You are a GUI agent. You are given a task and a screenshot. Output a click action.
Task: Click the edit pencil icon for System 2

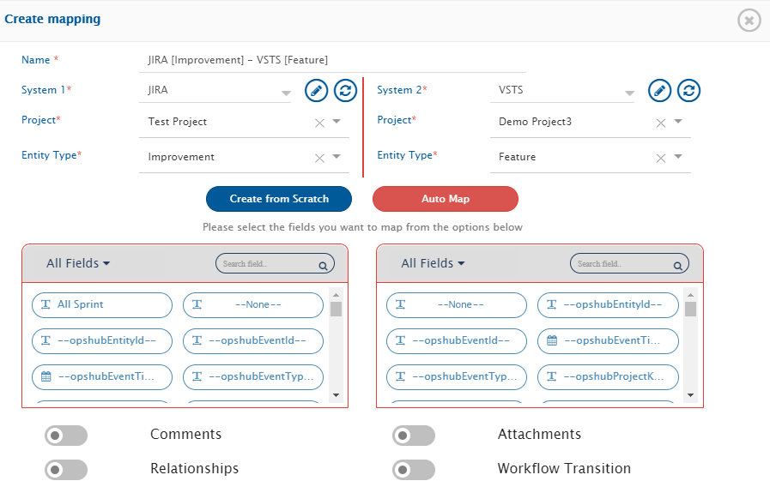(x=659, y=90)
